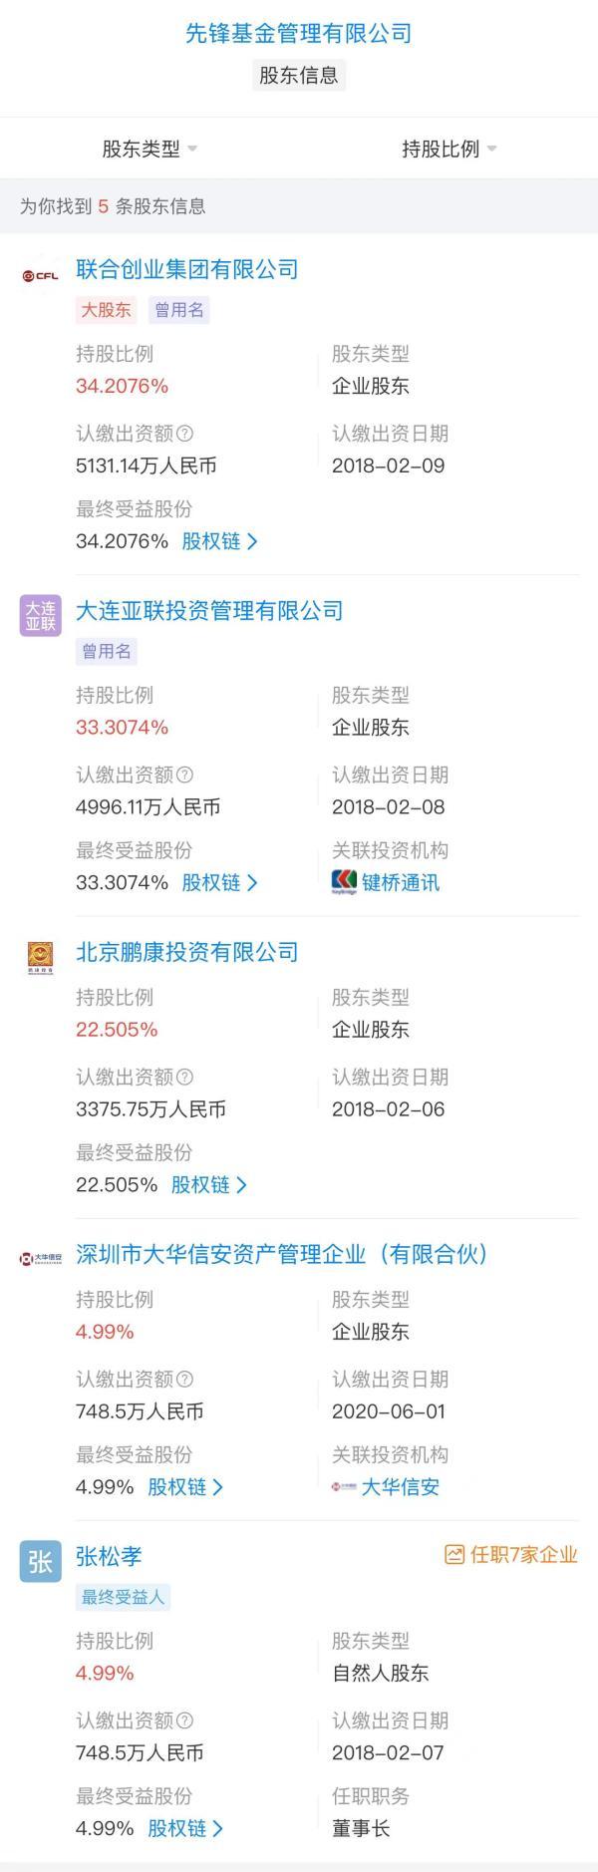Expand the 股东类型 filter dropdown
Viewport: 598px width, 1872px height.
150,150
